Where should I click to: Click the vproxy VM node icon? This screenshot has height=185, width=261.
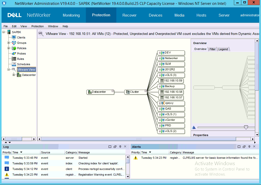coord(163,103)
